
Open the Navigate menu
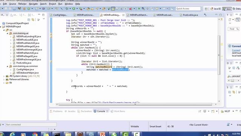[x=33, y=4]
